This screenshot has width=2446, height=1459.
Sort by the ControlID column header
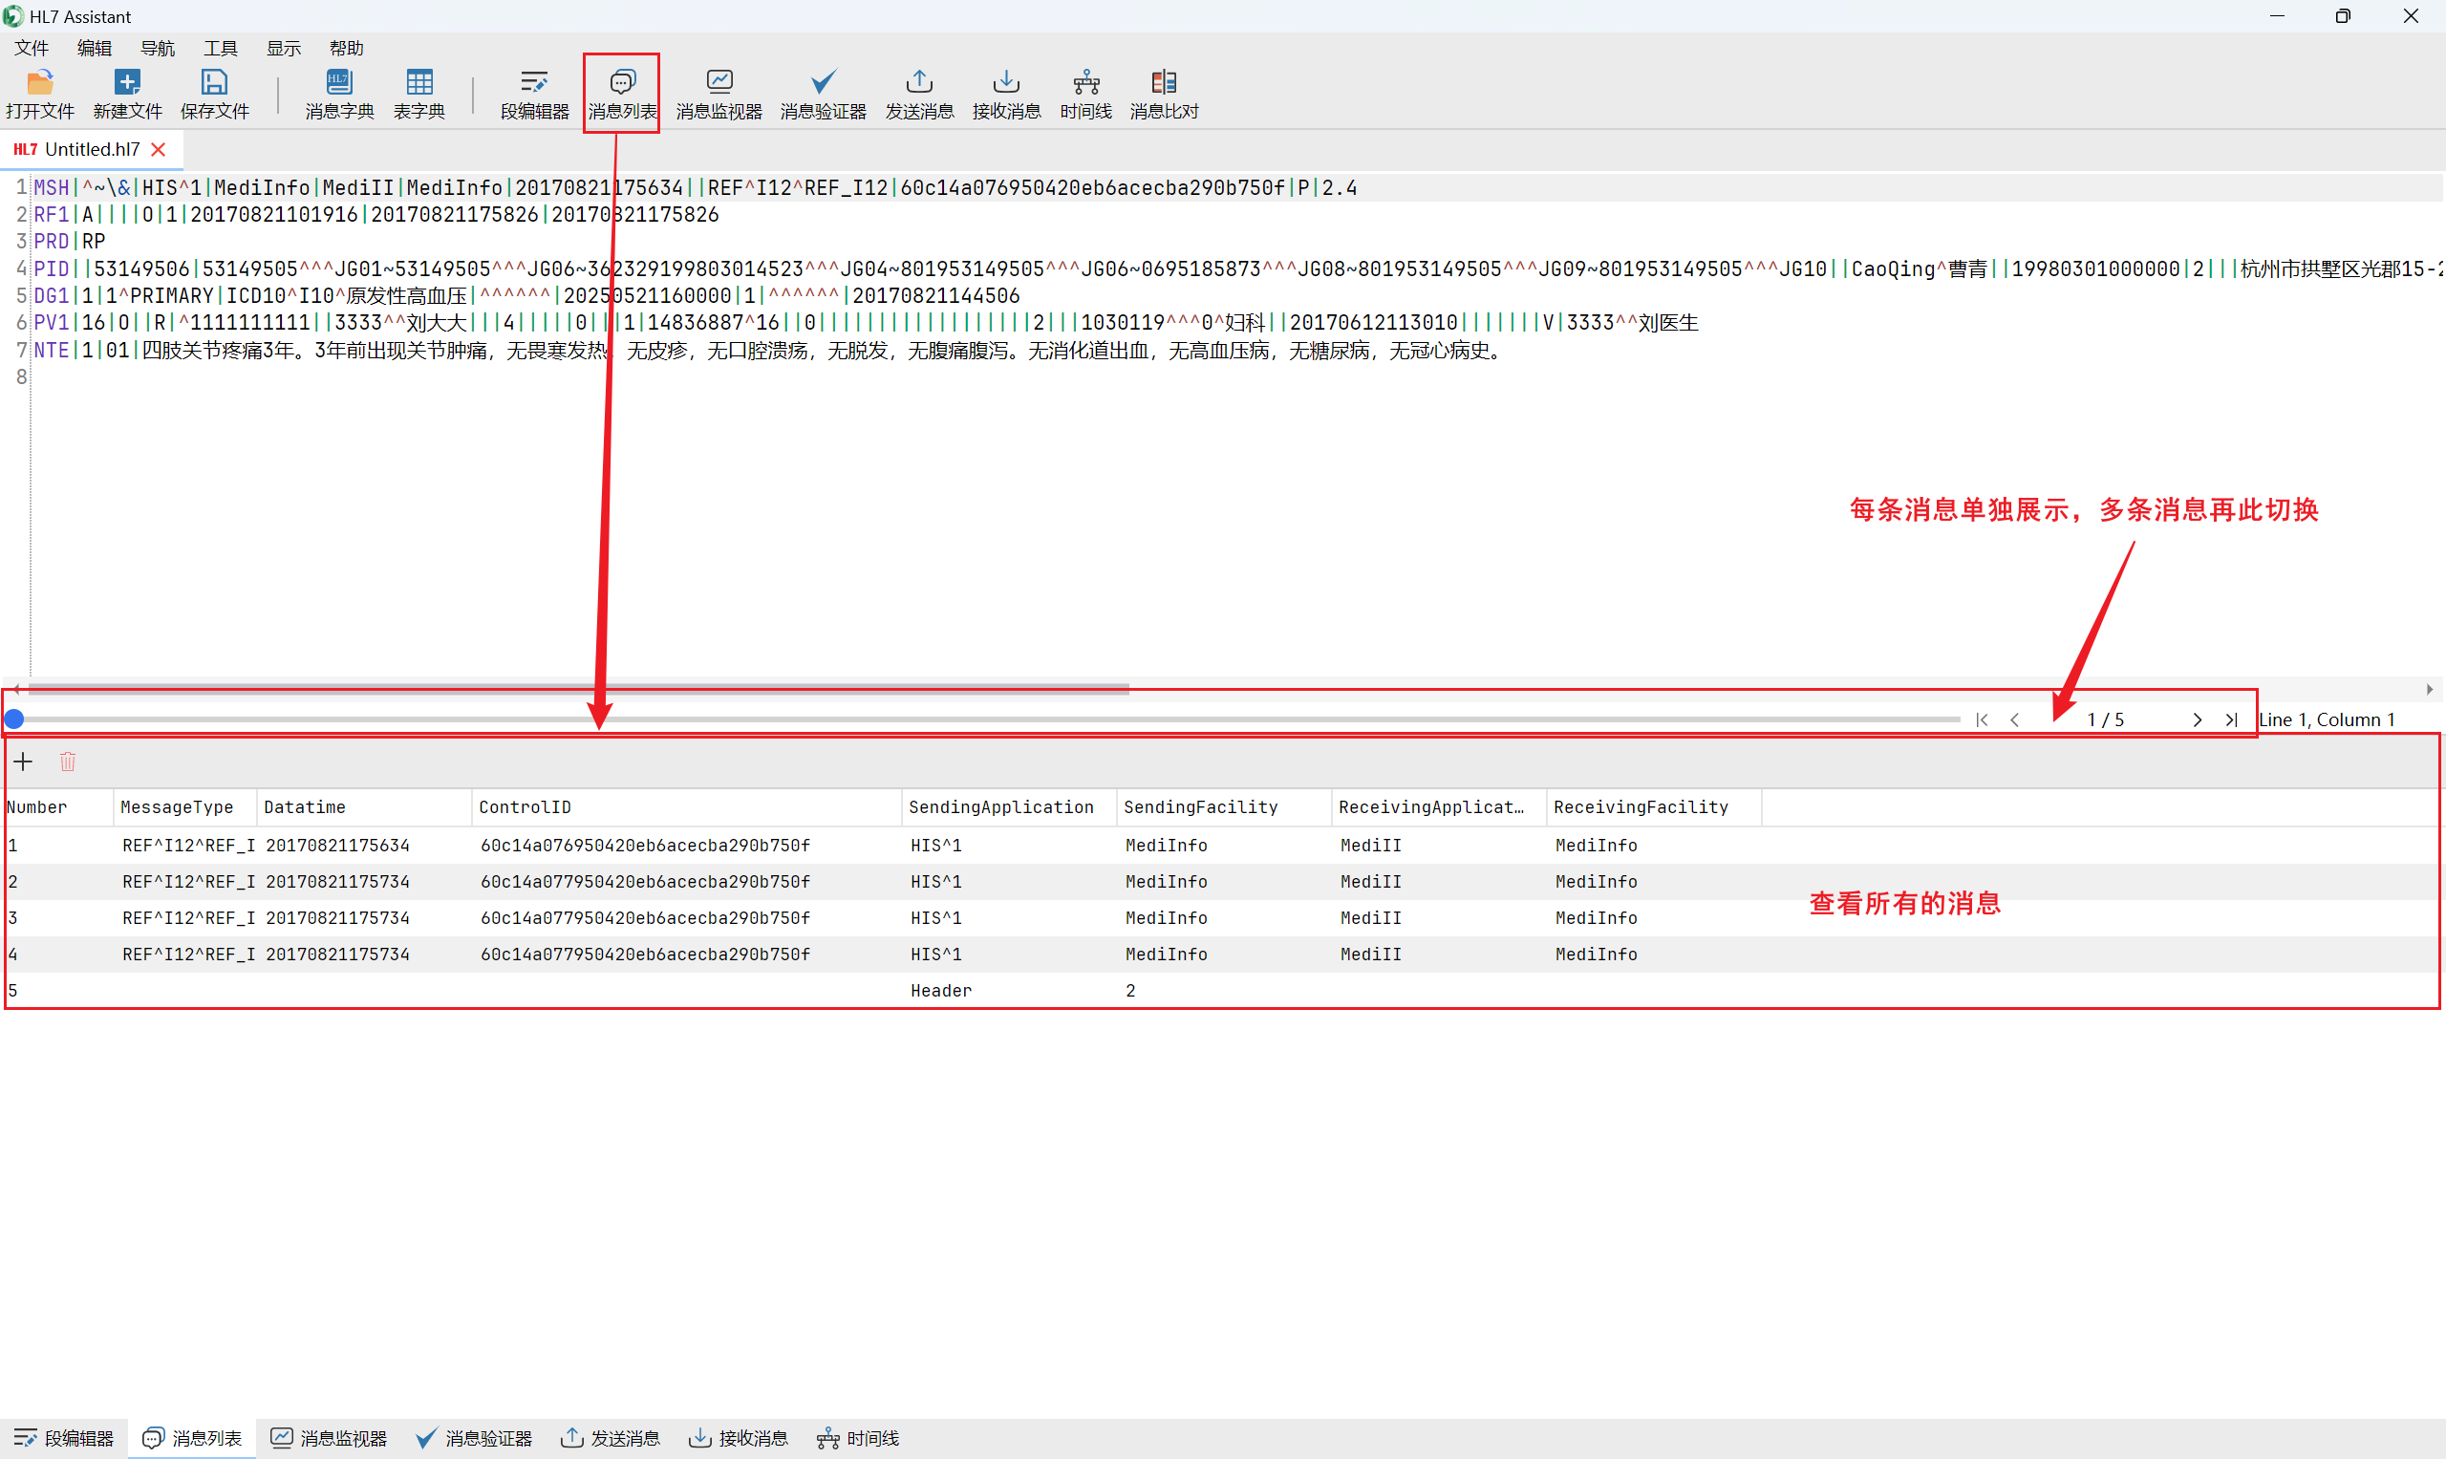[686, 807]
